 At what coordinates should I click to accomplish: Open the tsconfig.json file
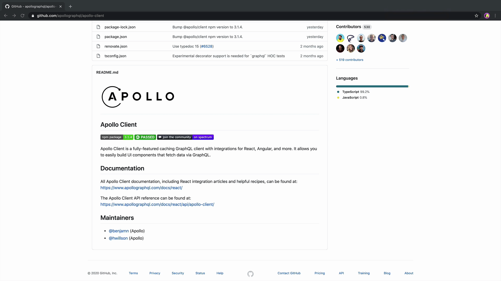pos(115,56)
